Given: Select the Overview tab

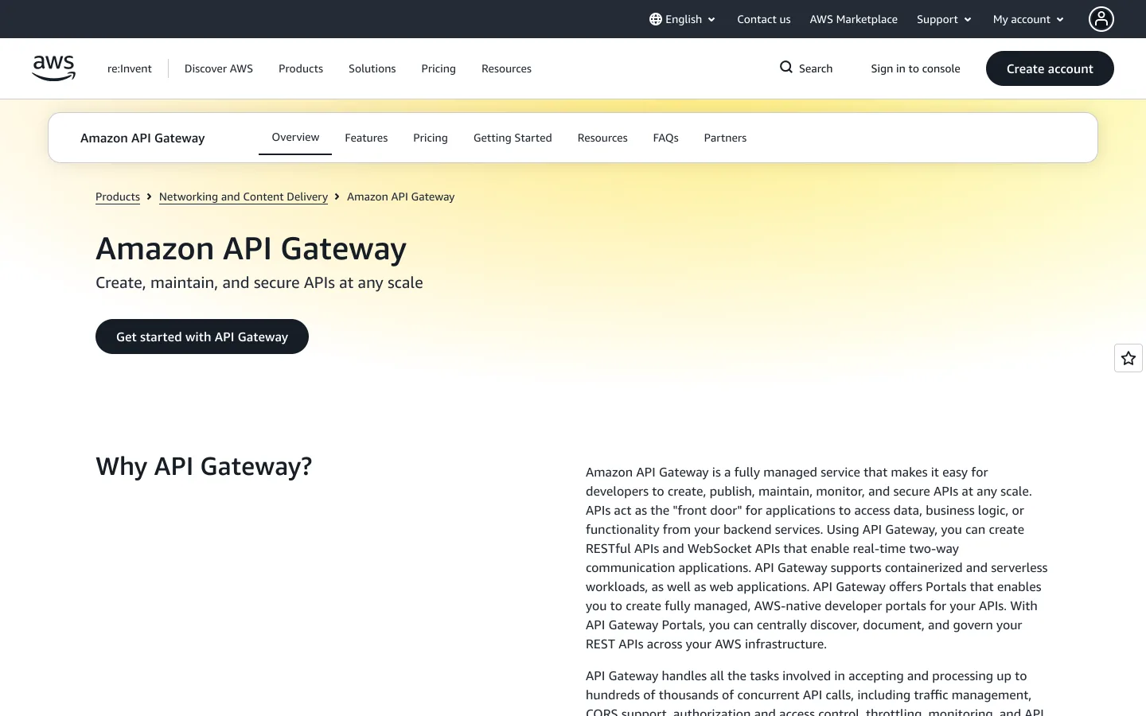Looking at the screenshot, I should click(x=295, y=137).
